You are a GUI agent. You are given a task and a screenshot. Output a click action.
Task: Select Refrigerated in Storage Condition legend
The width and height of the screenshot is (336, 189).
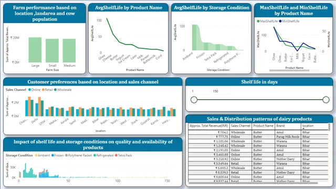103,155
